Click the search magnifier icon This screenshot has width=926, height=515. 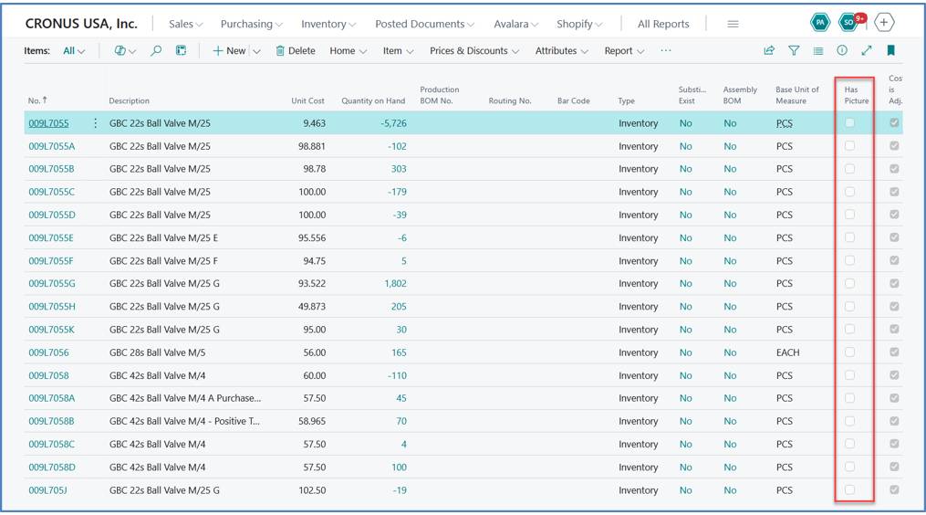click(156, 51)
